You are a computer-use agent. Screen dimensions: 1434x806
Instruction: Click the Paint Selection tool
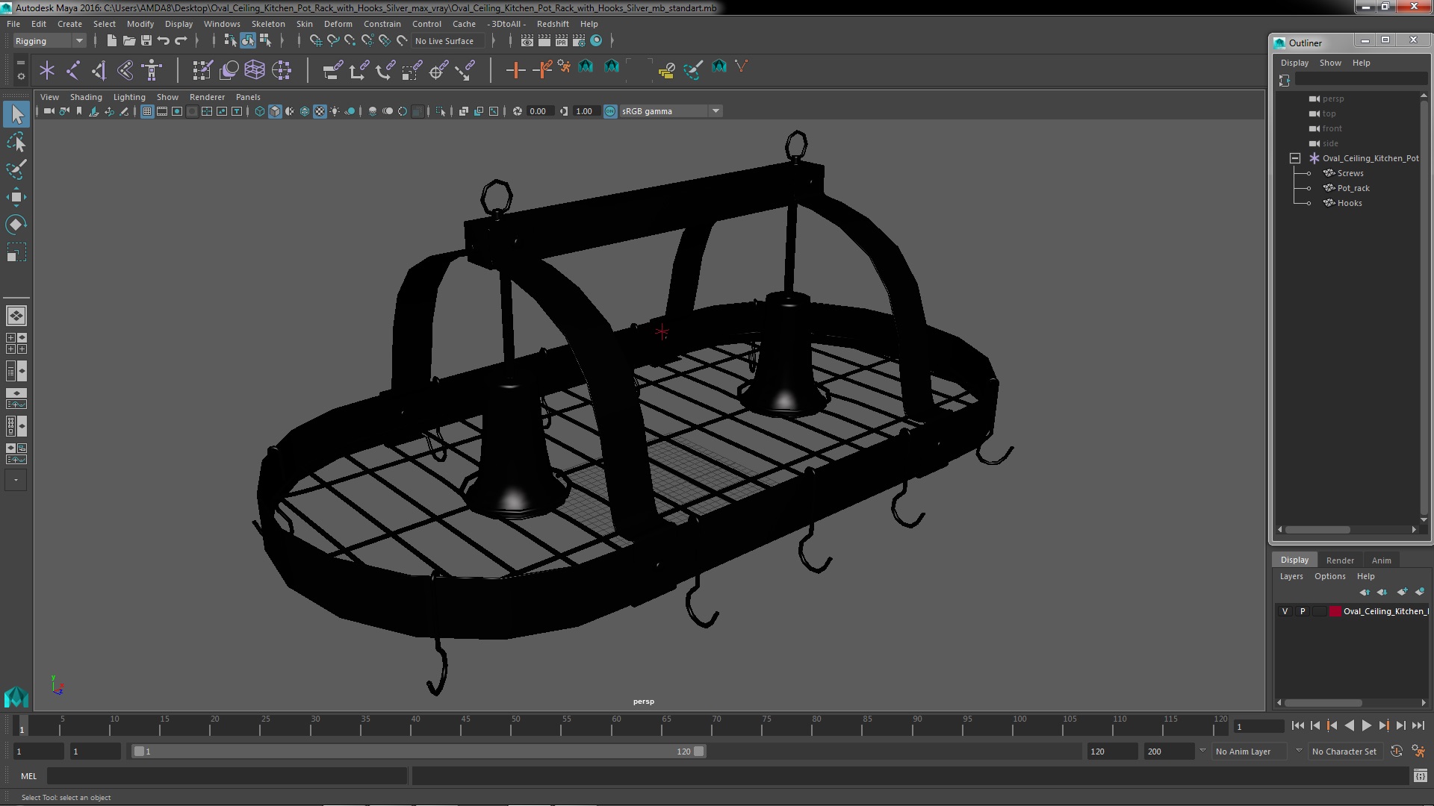[x=16, y=169]
